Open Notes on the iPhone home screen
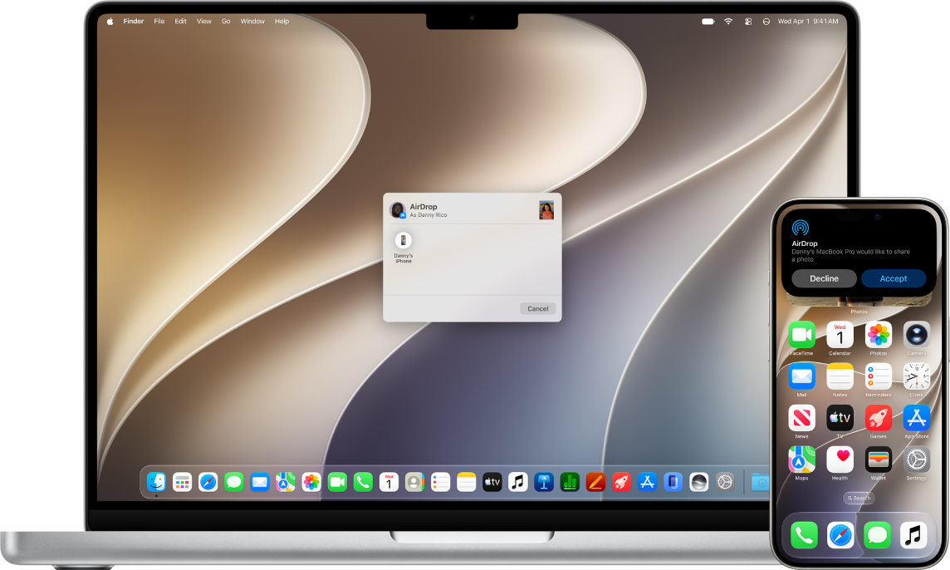 point(840,376)
